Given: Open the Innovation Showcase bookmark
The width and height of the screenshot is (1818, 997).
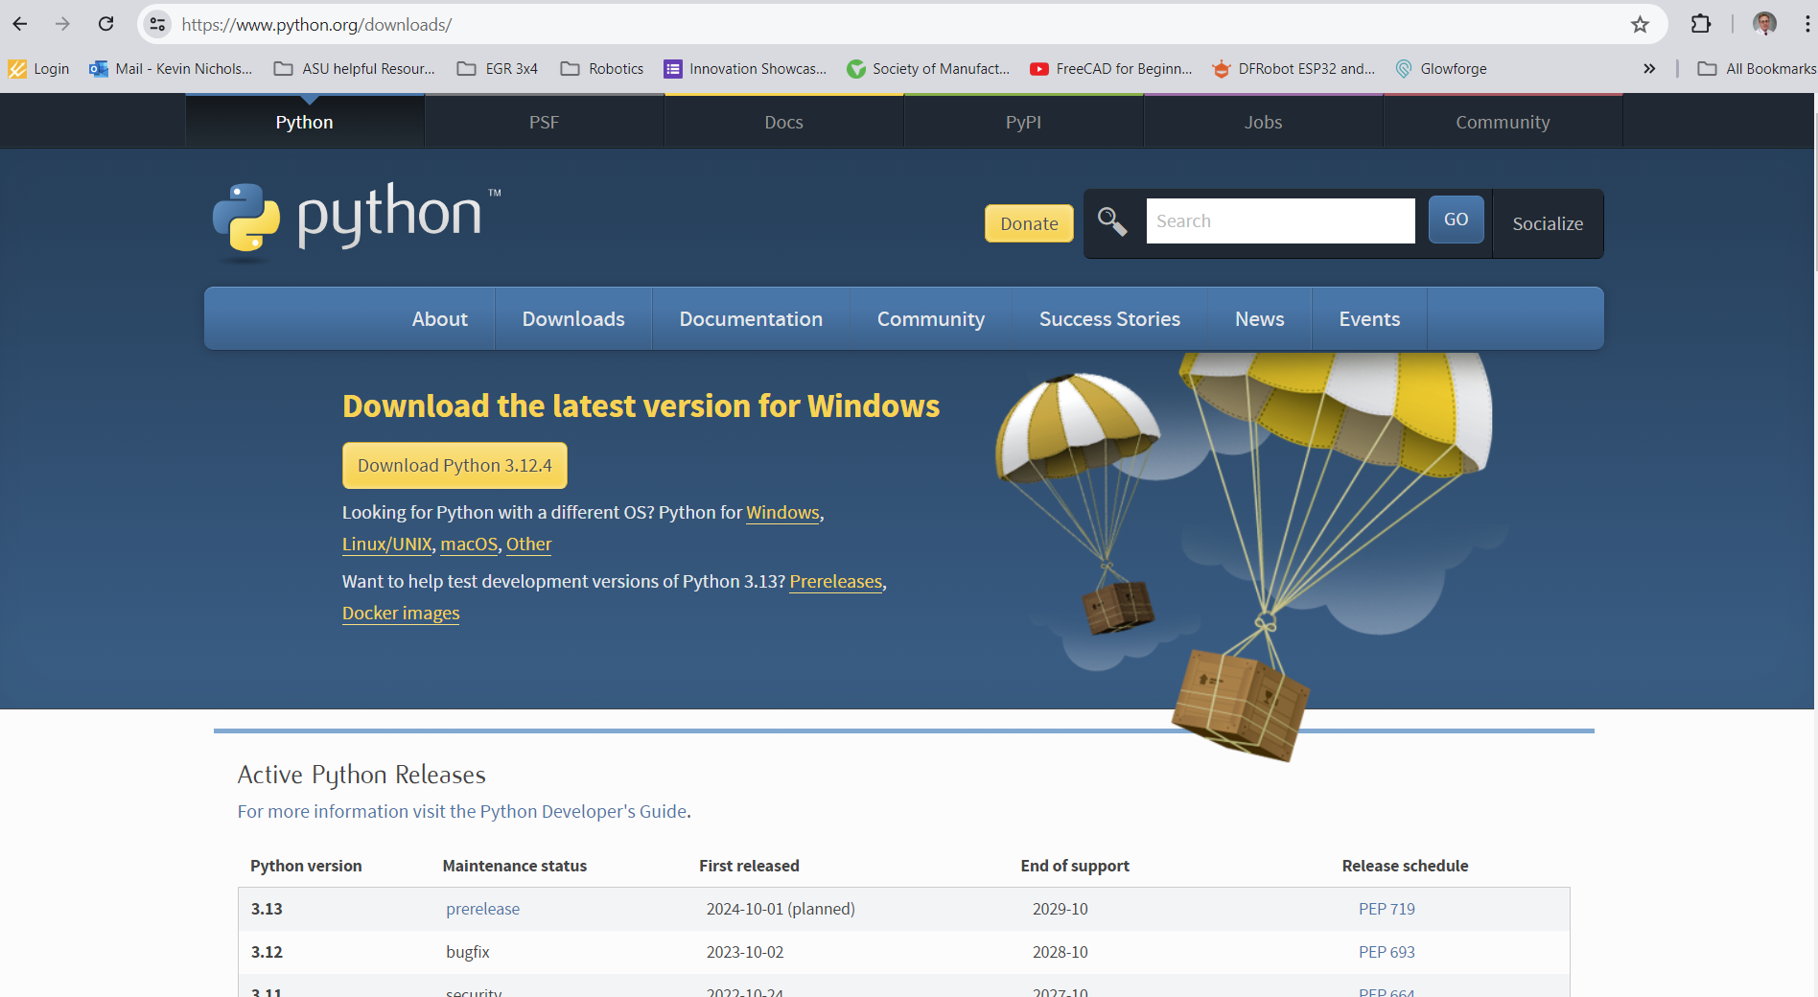Looking at the screenshot, I should coord(745,69).
